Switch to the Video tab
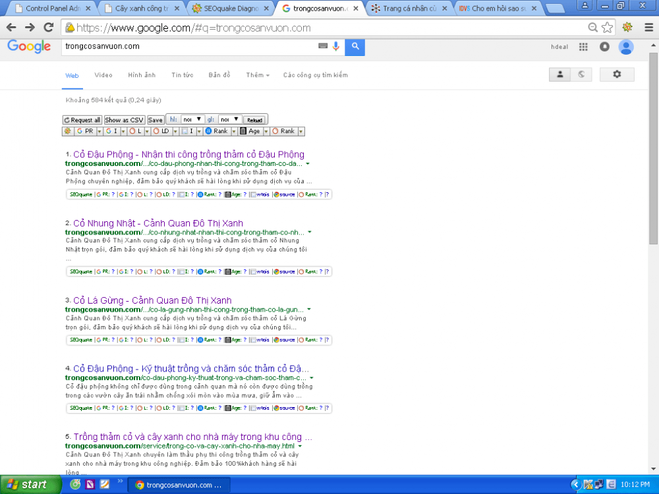The width and height of the screenshot is (659, 494). point(103,75)
